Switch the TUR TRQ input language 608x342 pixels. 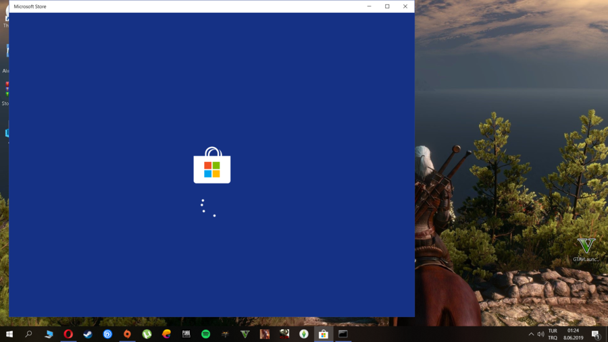pyautogui.click(x=553, y=334)
